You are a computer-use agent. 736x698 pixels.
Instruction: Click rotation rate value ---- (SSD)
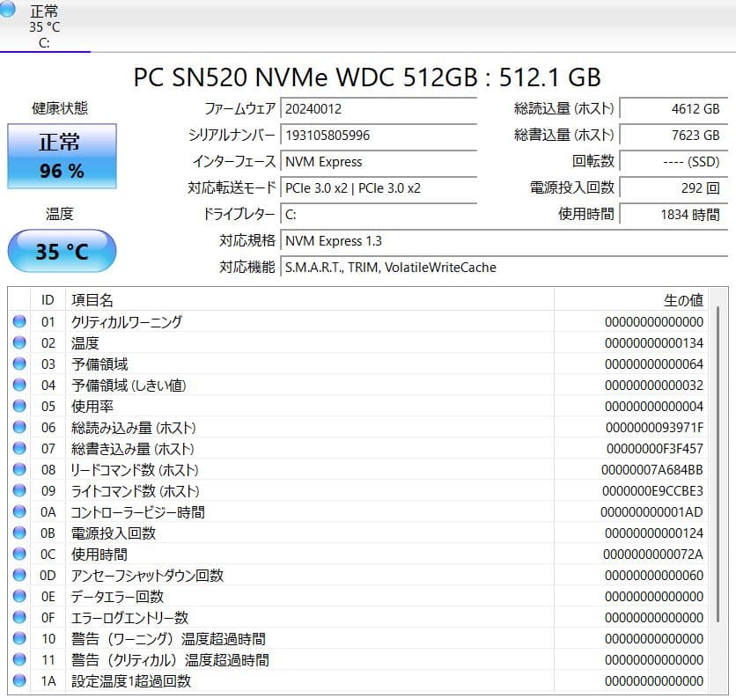pyautogui.click(x=673, y=162)
